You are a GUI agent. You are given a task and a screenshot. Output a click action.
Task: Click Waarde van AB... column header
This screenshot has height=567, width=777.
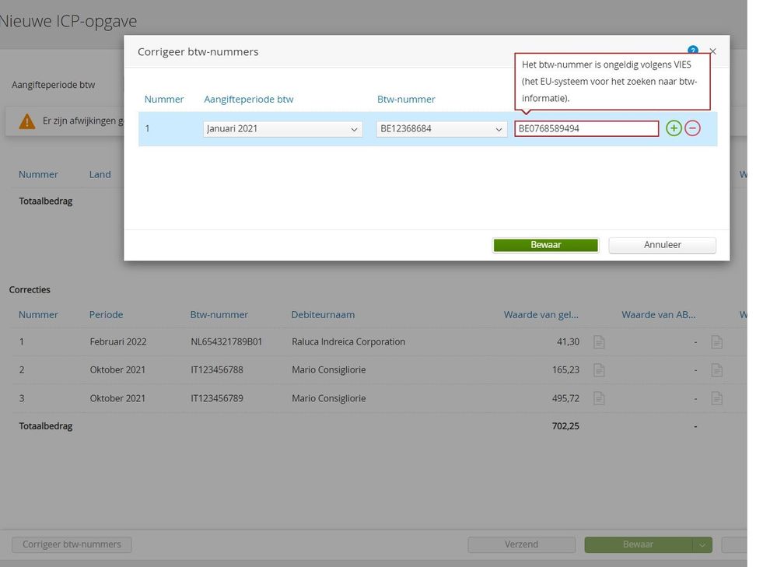659,315
